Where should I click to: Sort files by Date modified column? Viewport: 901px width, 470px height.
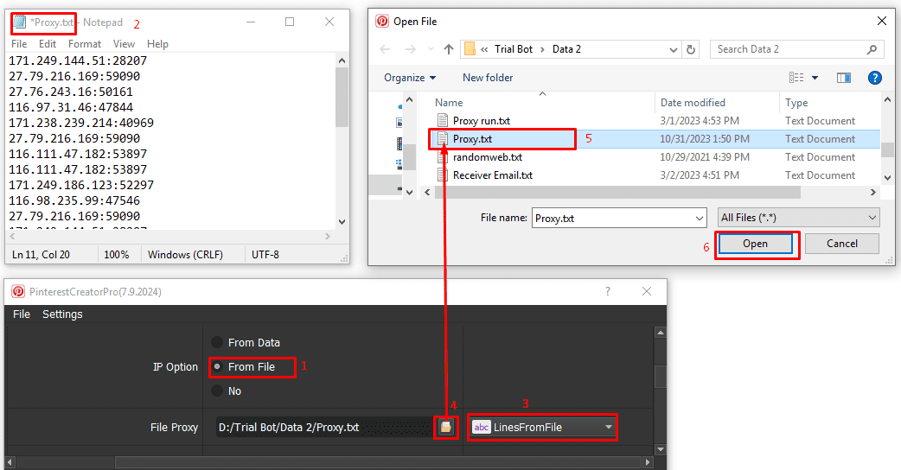[x=693, y=103]
